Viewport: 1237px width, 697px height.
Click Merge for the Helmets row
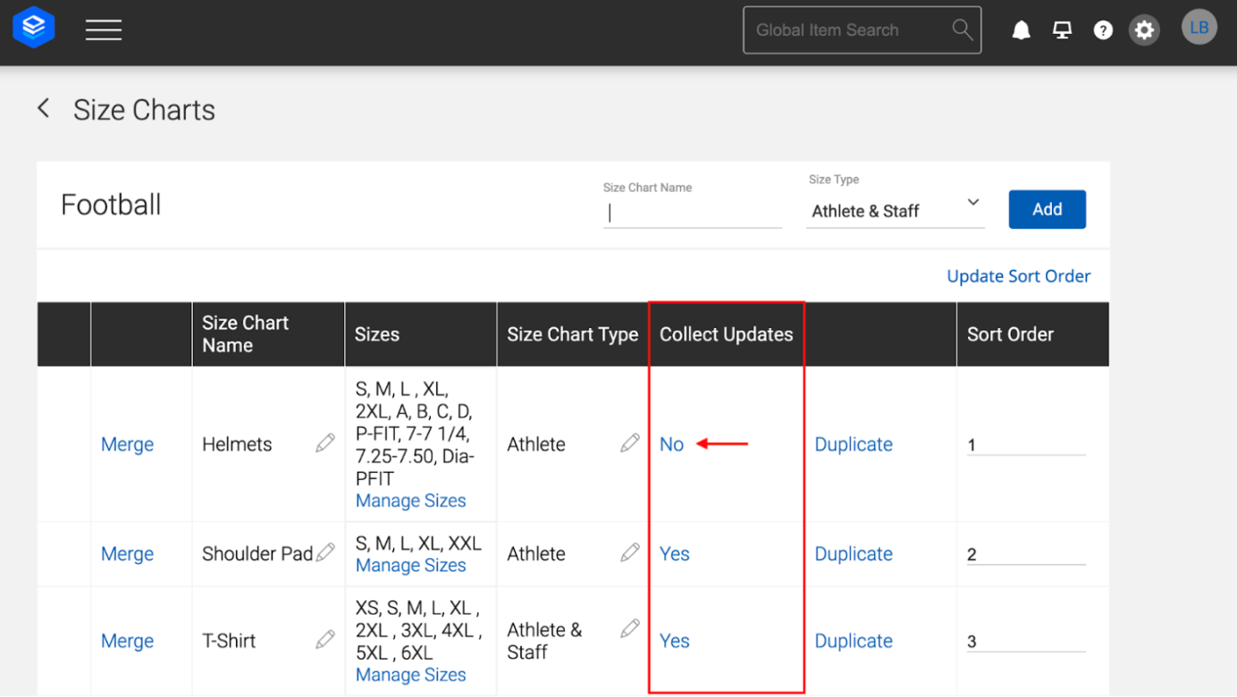click(x=127, y=444)
